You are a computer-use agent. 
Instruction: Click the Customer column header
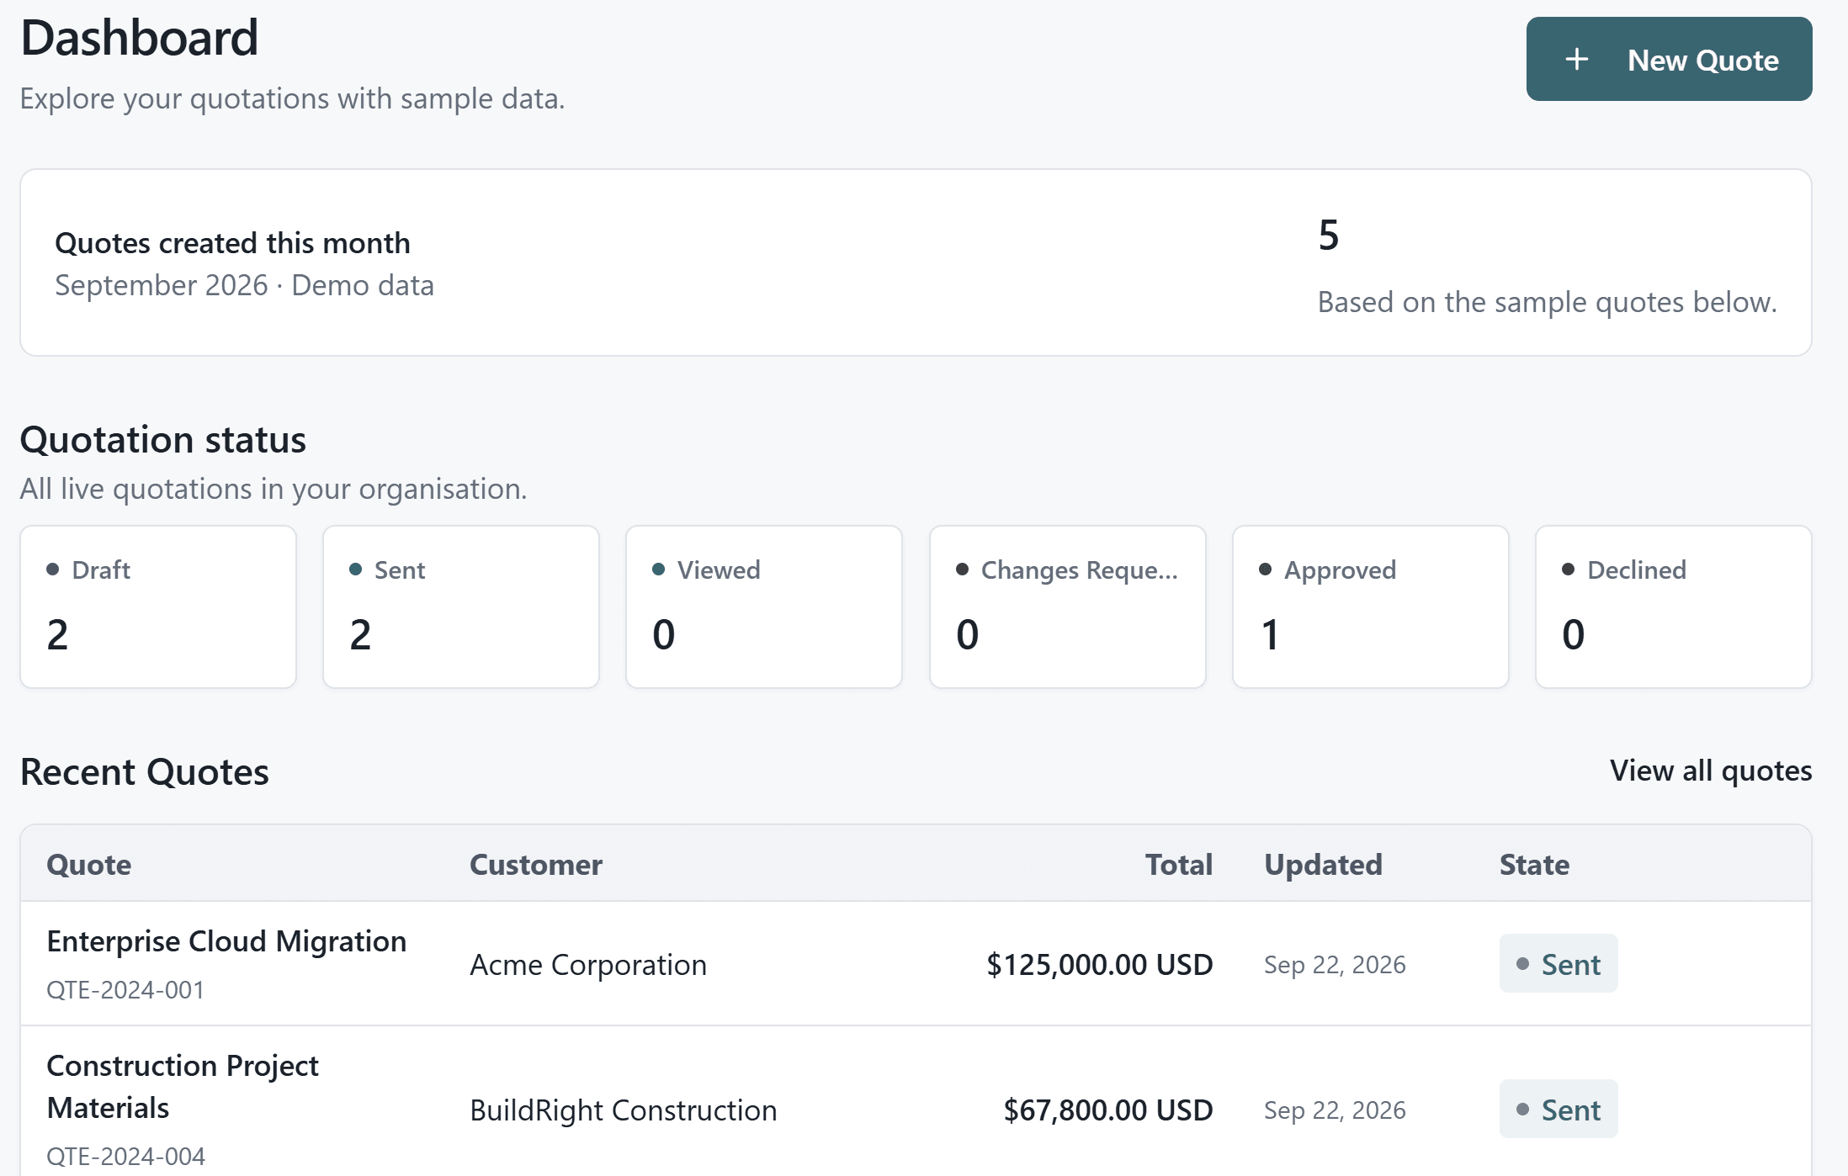pyautogui.click(x=536, y=864)
